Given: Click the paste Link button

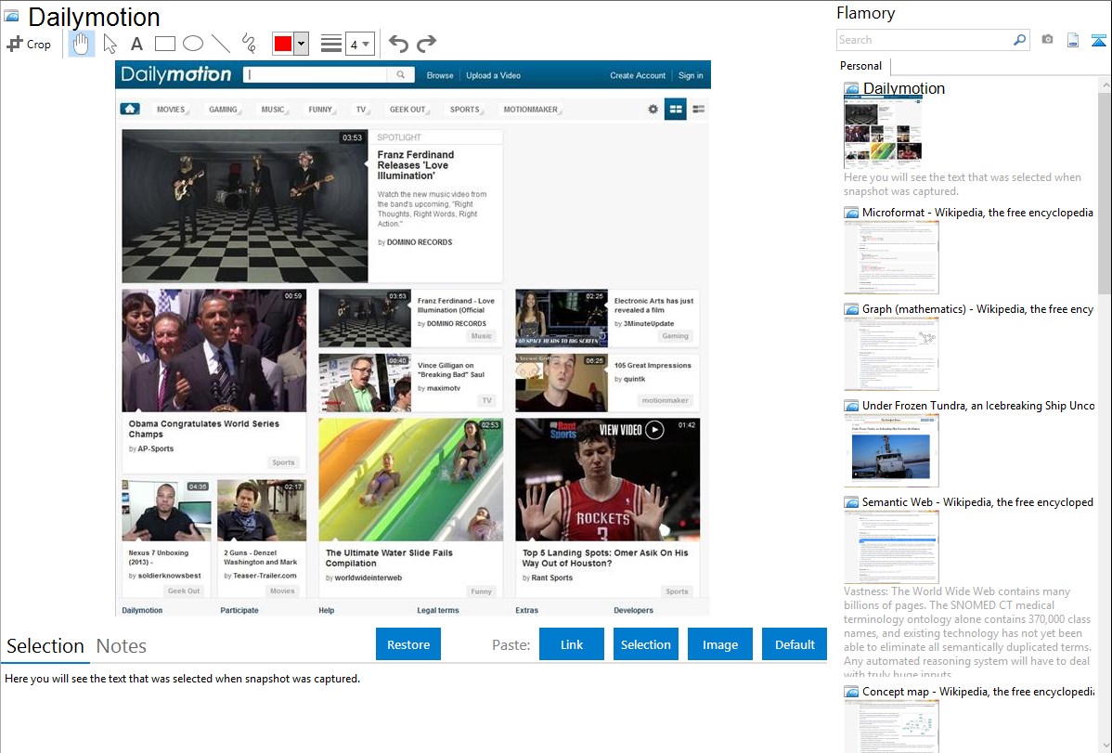Looking at the screenshot, I should pyautogui.click(x=572, y=644).
